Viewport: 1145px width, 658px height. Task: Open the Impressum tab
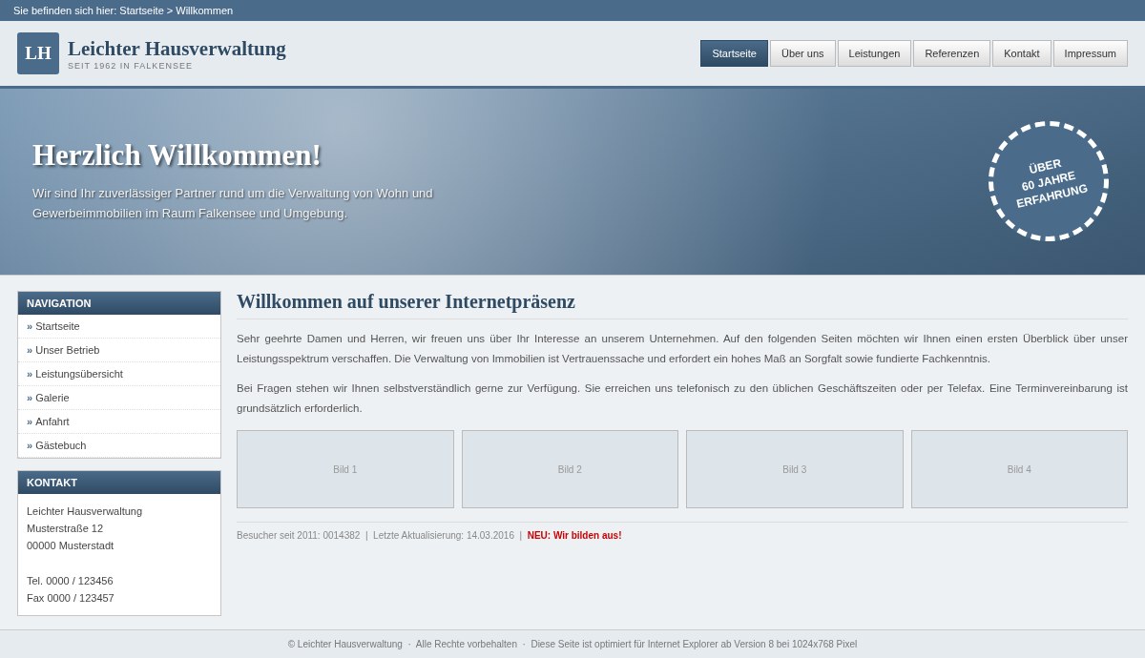pyautogui.click(x=1090, y=53)
